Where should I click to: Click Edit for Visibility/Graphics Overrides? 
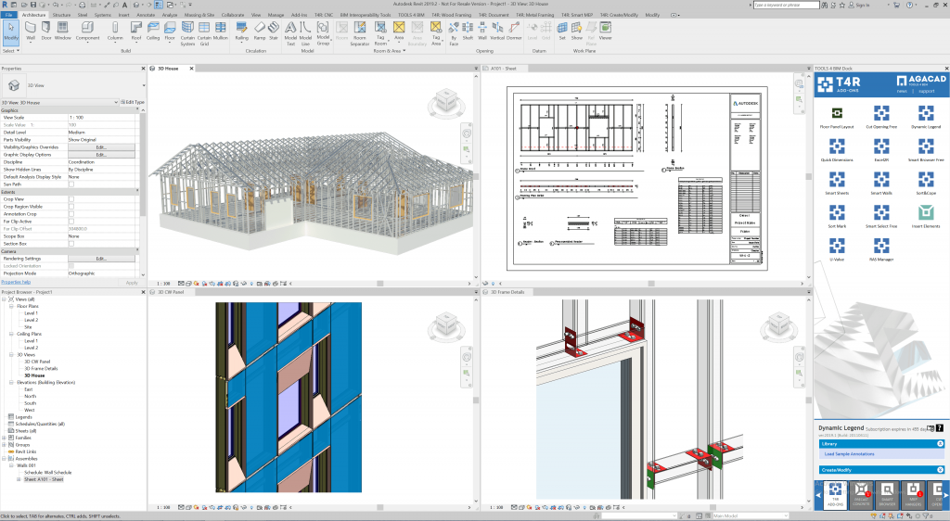click(x=101, y=147)
